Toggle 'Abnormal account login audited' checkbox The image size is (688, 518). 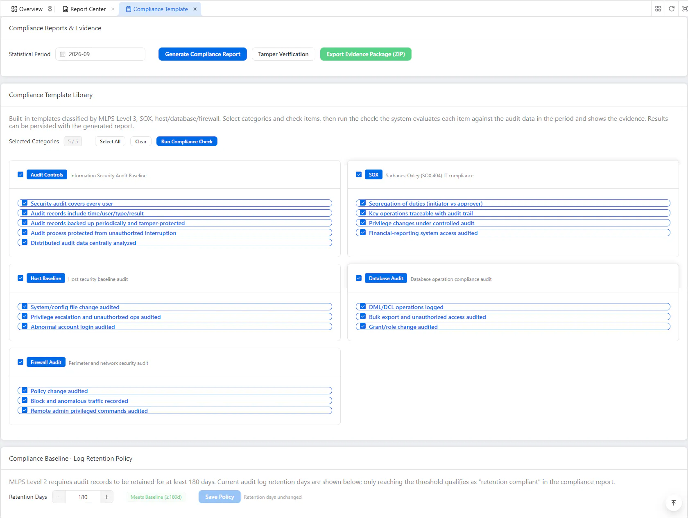(25, 326)
